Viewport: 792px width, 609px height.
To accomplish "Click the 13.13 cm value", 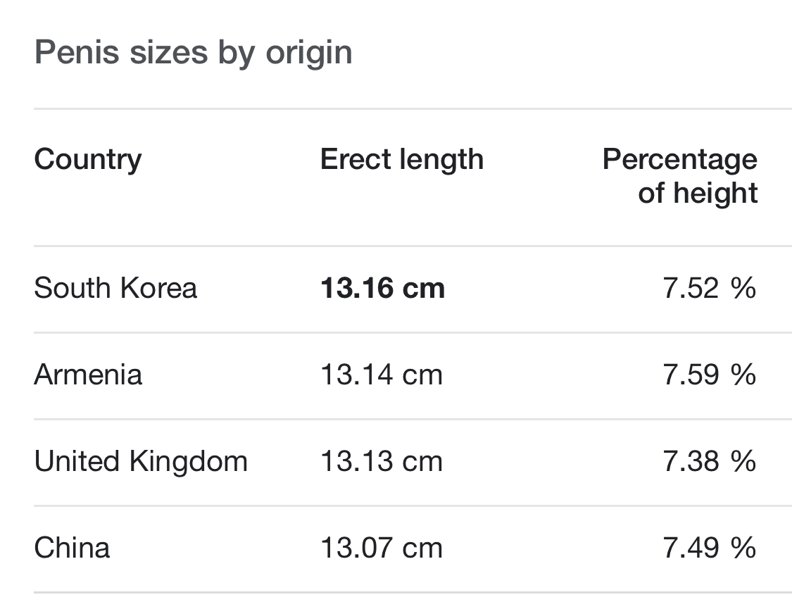I will pyautogui.click(x=382, y=462).
